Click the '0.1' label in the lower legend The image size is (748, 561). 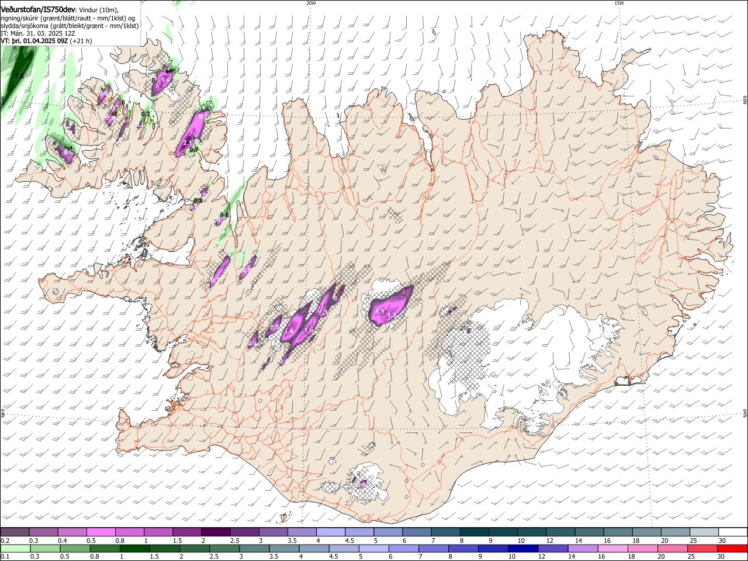point(5,557)
